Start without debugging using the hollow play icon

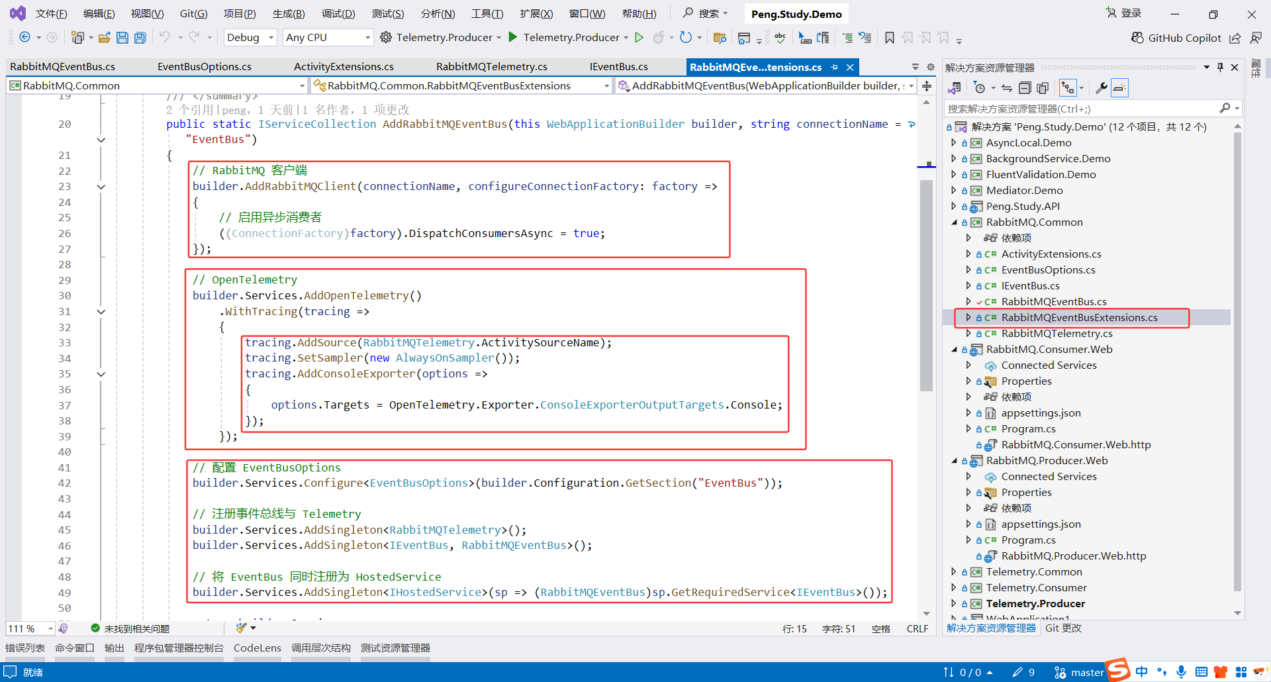[x=639, y=37]
